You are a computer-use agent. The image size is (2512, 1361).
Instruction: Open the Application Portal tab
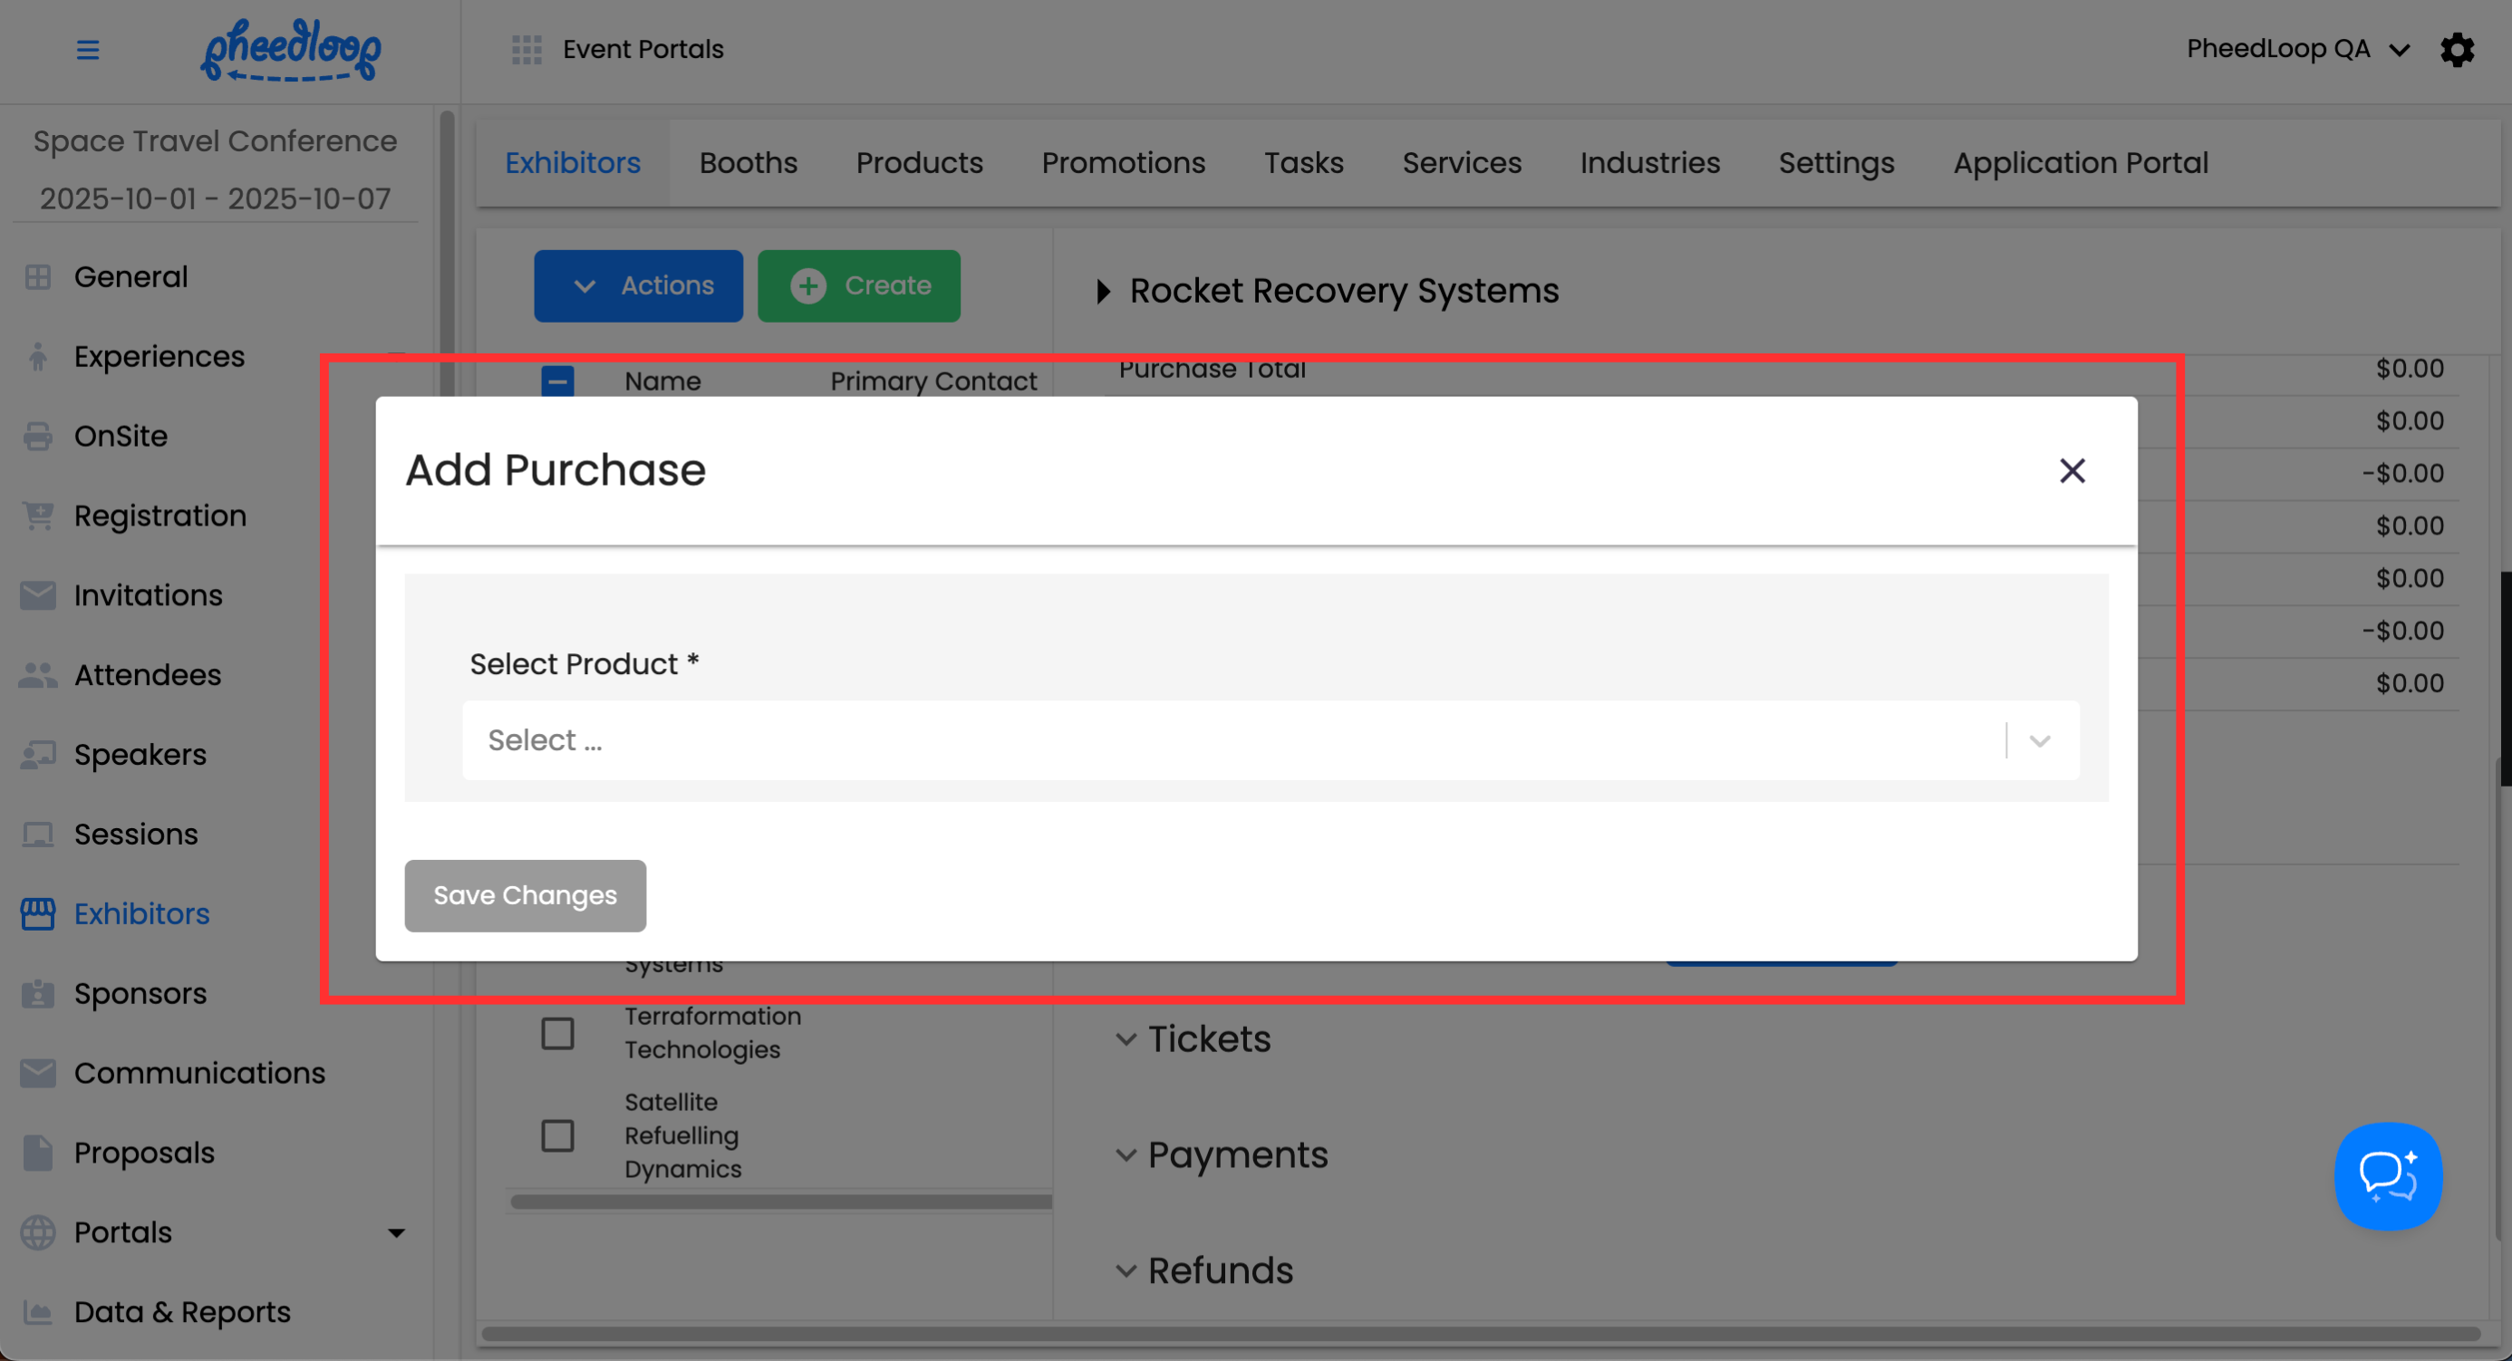[x=2080, y=163]
